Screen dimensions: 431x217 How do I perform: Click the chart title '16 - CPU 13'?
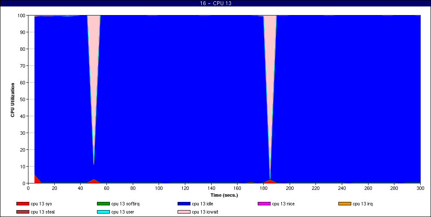tap(215, 3)
